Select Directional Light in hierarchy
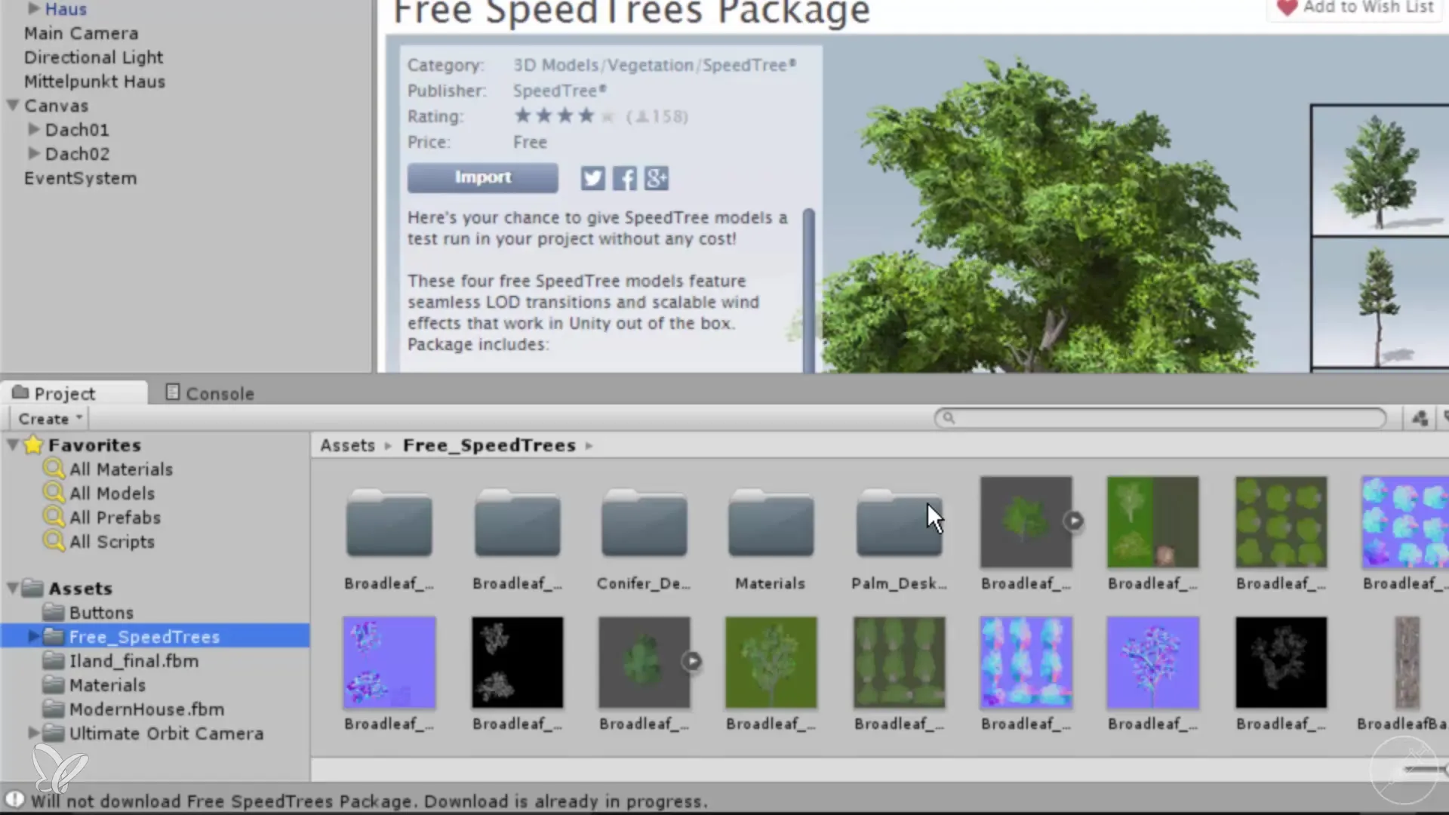Screen dimensions: 1449x815 pyautogui.click(x=94, y=57)
